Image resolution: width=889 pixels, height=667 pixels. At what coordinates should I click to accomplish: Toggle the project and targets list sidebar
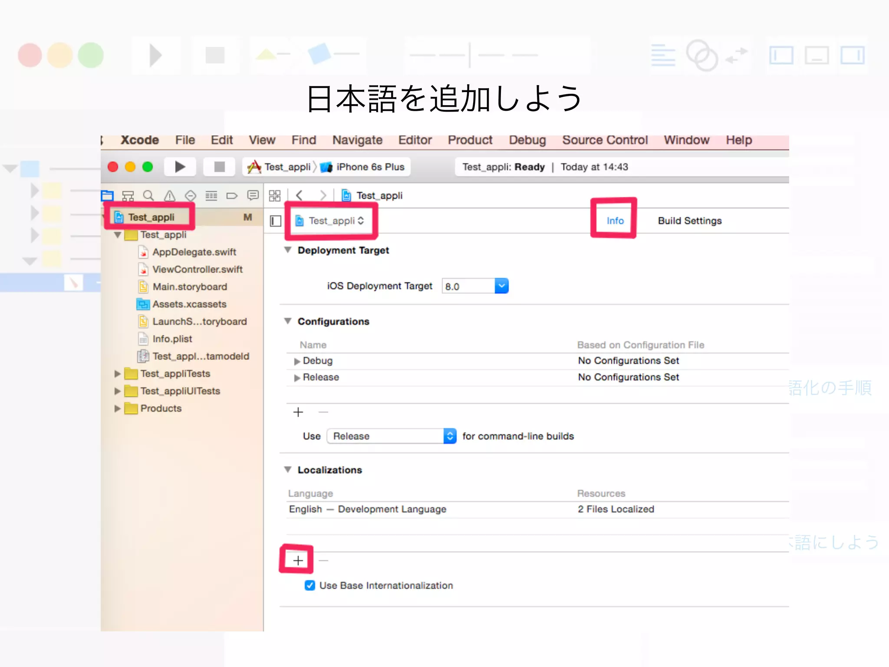click(276, 221)
